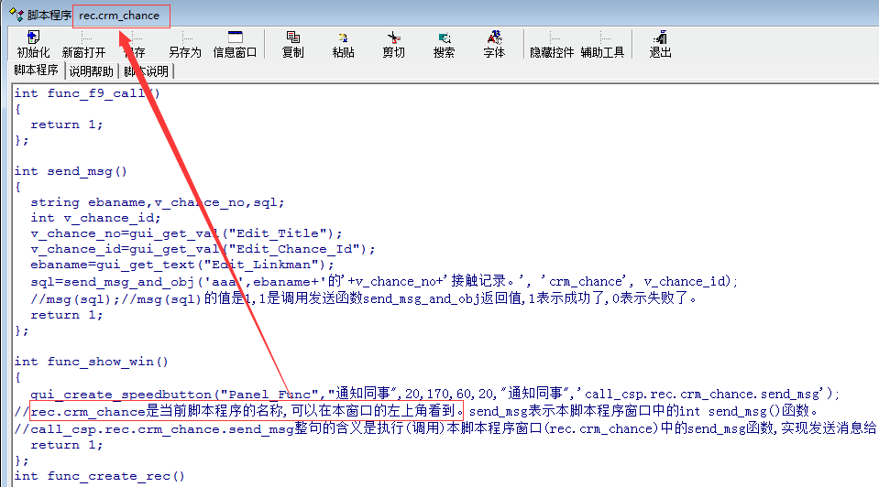This screenshot has width=879, height=487.
Task: Click the 粘贴 (Paste) icon
Action: pos(344,44)
